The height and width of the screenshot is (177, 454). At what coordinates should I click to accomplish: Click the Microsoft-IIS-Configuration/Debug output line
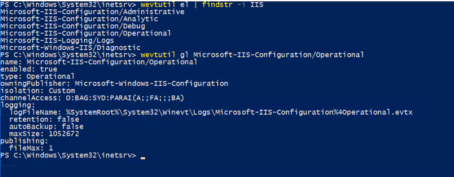[x=73, y=26]
